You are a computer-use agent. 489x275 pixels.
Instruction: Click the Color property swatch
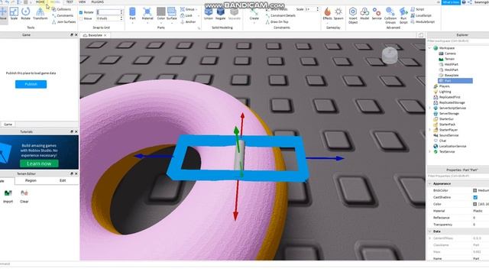pos(475,204)
